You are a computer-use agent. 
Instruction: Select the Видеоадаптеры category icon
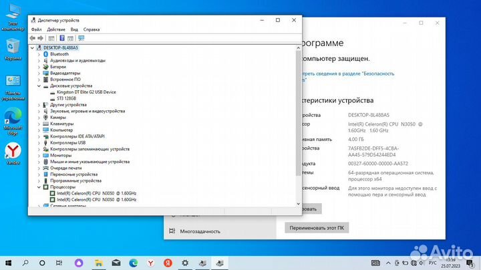(x=45, y=73)
